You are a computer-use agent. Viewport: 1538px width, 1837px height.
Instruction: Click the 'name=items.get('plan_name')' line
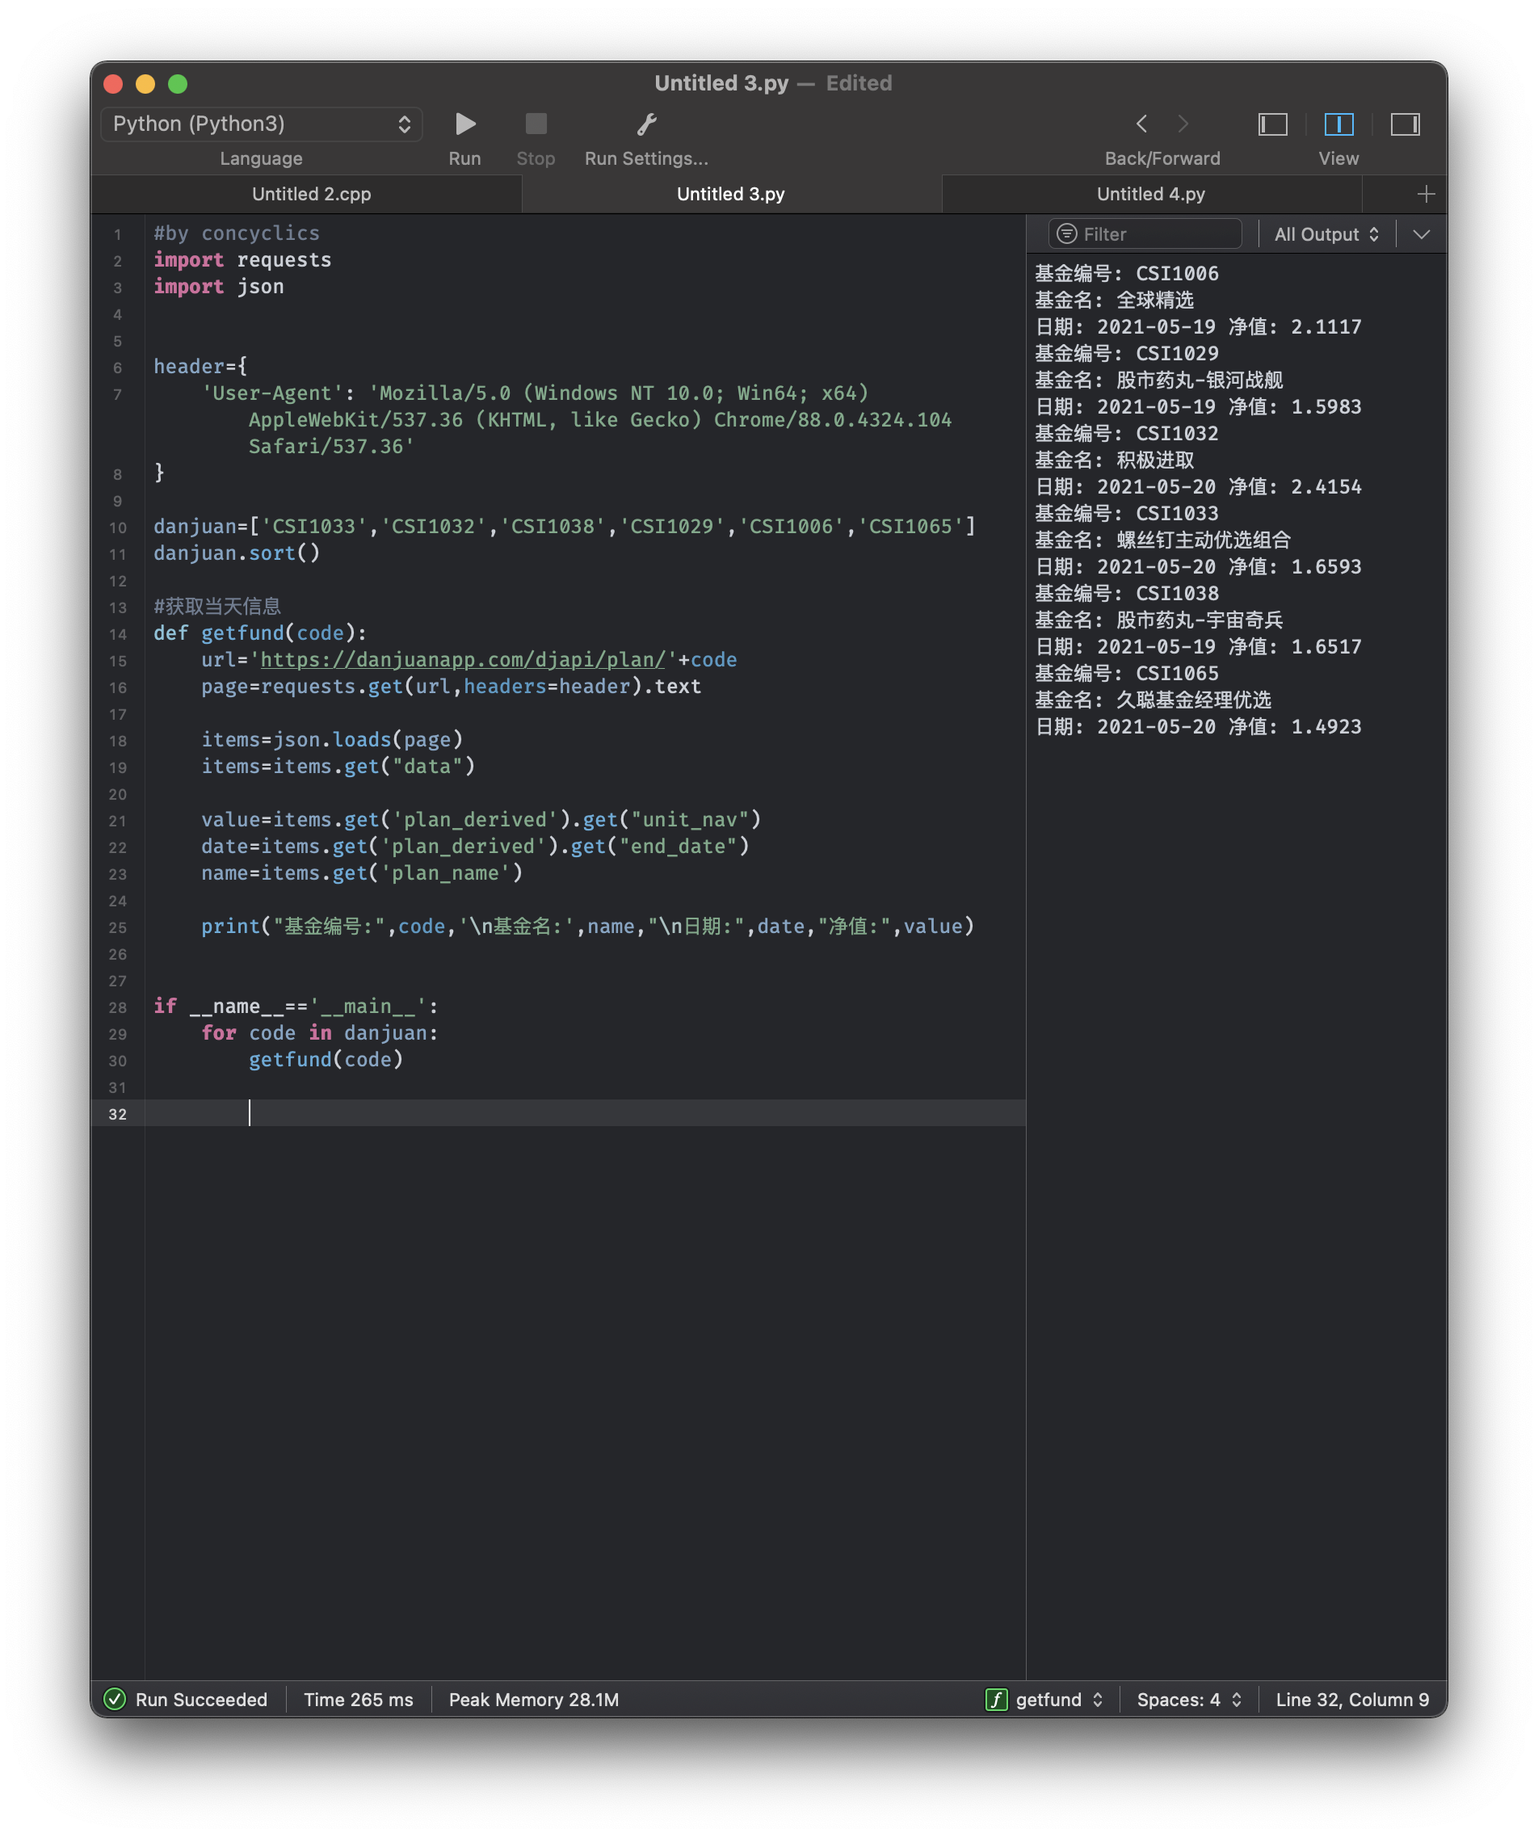361,872
